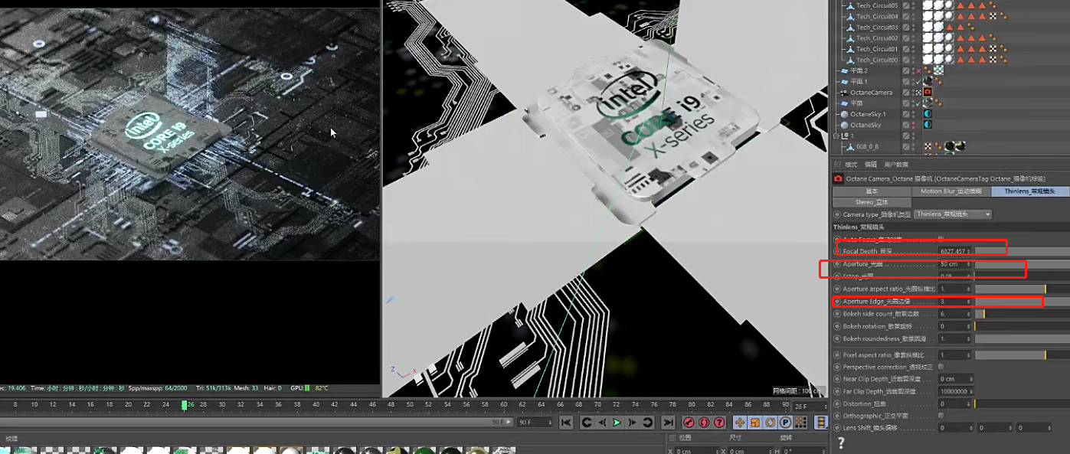Toggle scale keyframe recording icon
Screen dimensions: 1070x454
[x=755, y=422]
